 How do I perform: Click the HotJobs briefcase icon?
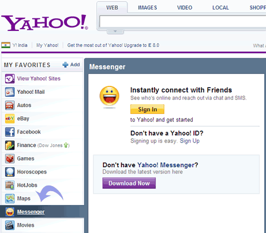point(10,185)
